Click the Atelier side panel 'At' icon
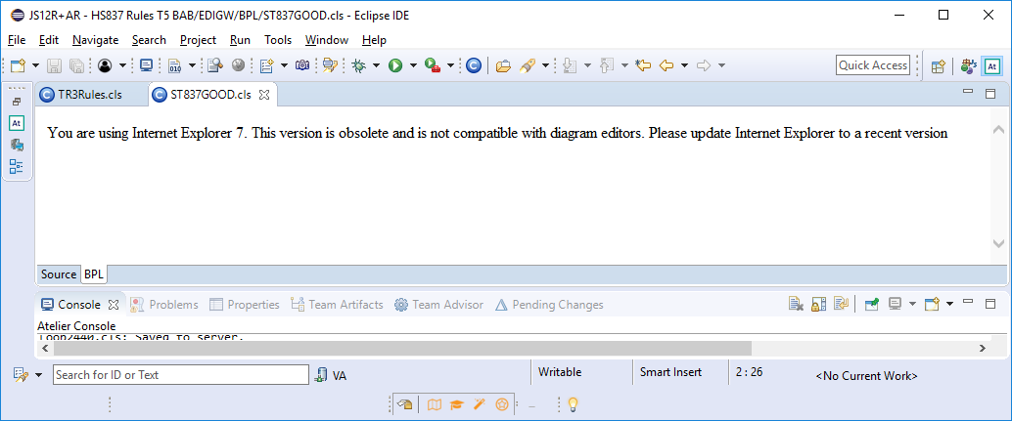Image resolution: width=1012 pixels, height=421 pixels. click(x=17, y=123)
